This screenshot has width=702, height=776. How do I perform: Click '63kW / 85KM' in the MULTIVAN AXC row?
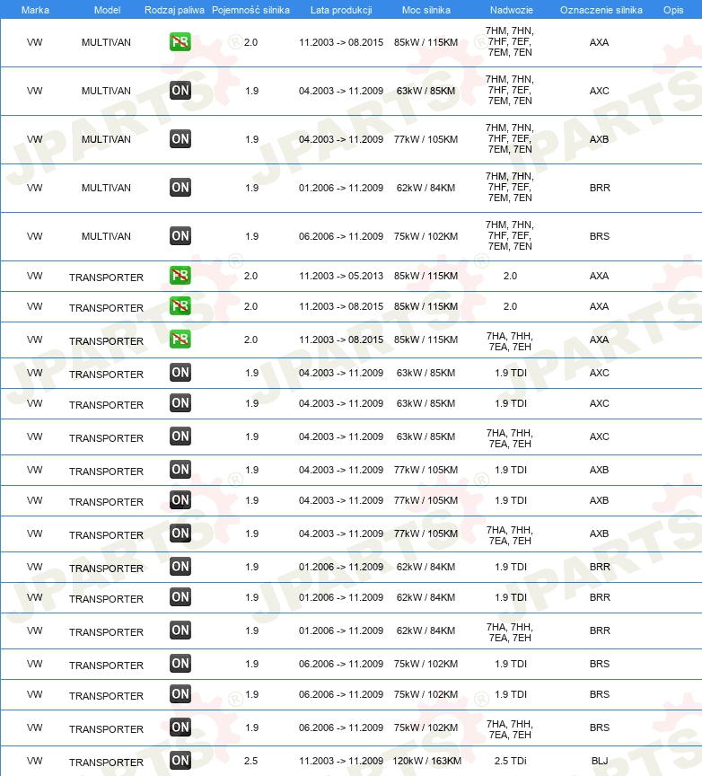point(426,91)
